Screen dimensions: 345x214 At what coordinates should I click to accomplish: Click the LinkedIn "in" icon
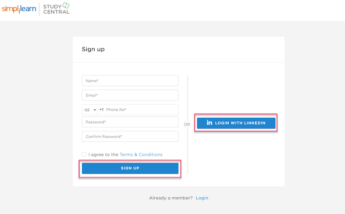(x=209, y=123)
